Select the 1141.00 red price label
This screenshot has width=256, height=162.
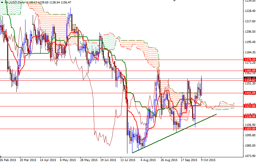coord(249,93)
